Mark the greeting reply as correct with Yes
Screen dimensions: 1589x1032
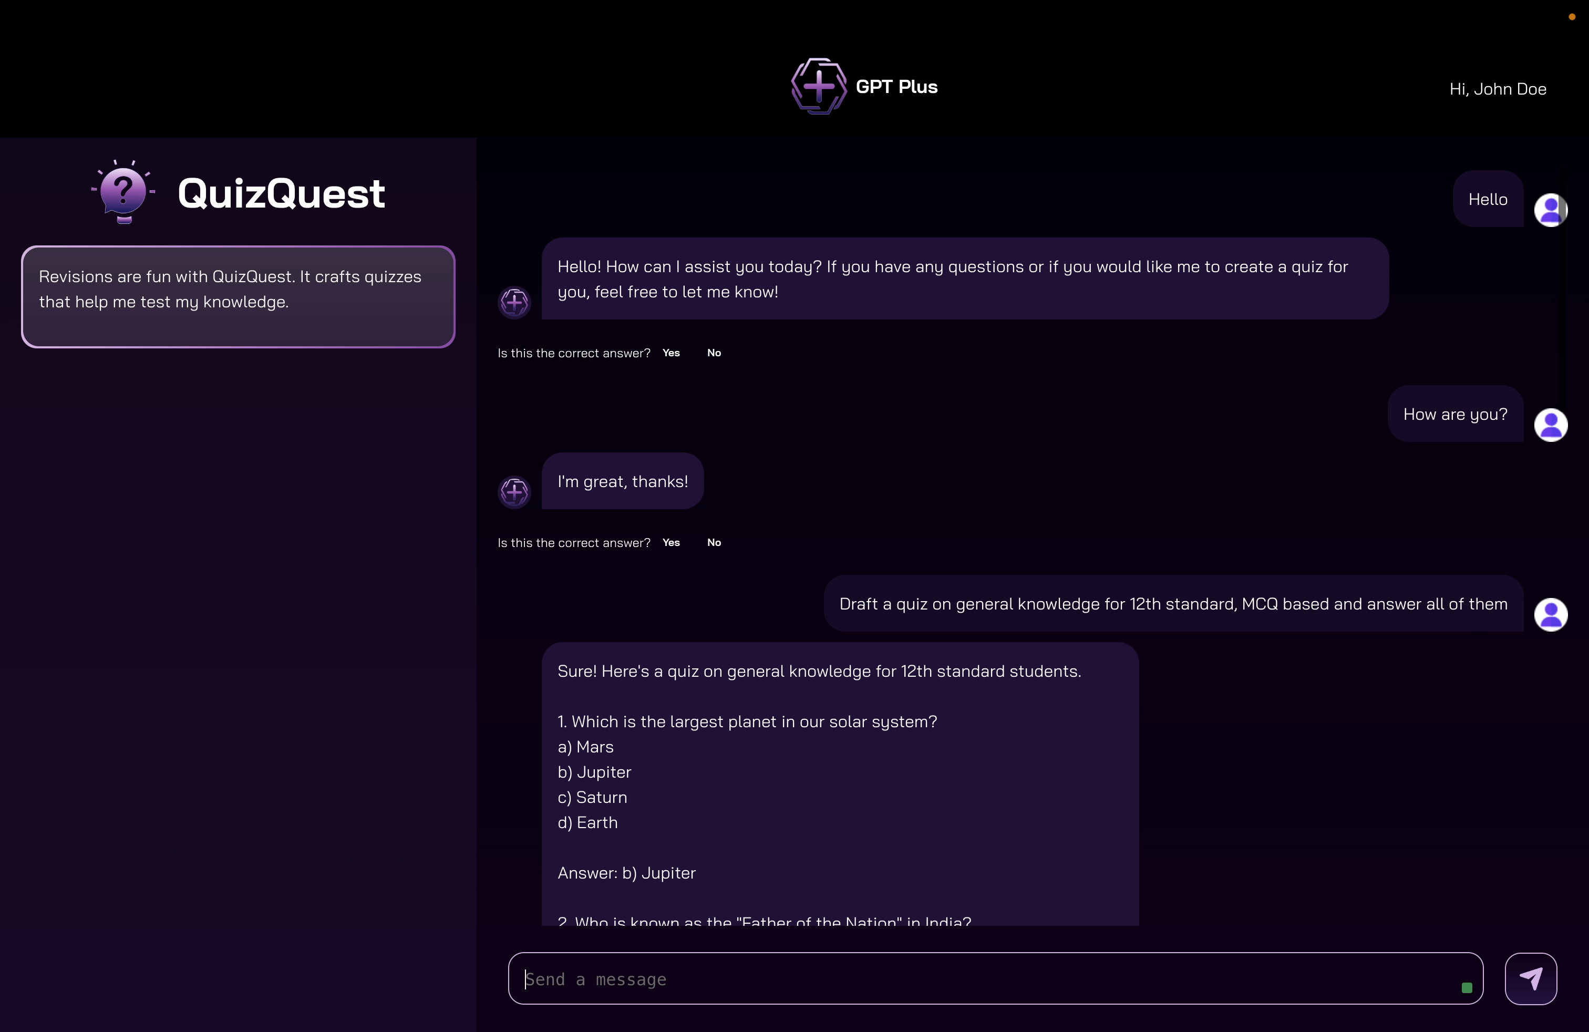click(671, 353)
